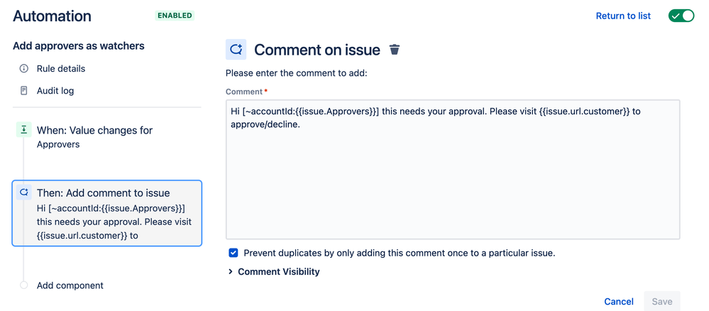This screenshot has height=311, width=709.
Task: Click Add component in the rule chain
Action: [x=70, y=285]
